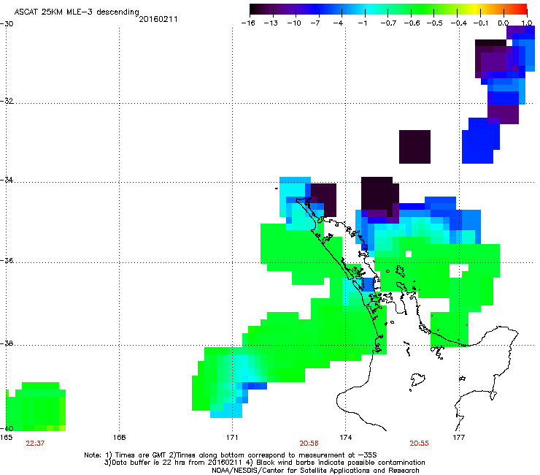Pick the -7 color bar tick label

(x=315, y=23)
